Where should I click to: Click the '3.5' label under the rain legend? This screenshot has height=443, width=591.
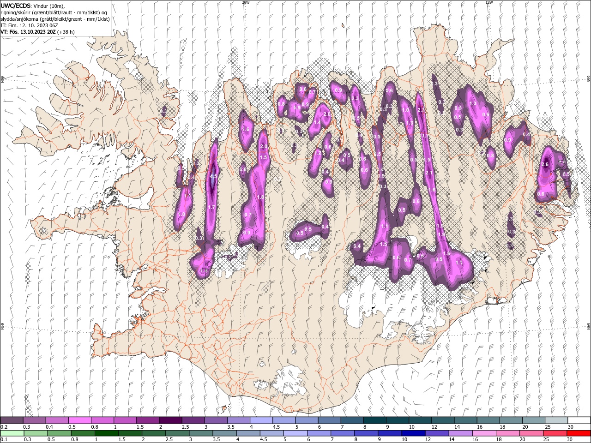point(216,439)
